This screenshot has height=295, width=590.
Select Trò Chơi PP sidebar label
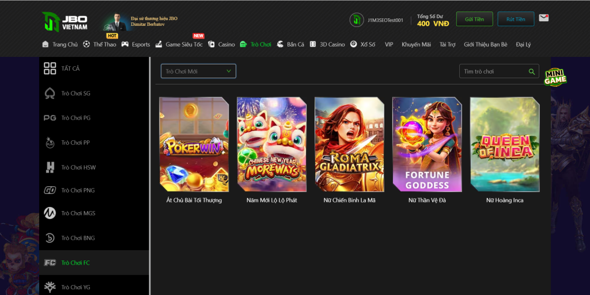(75, 143)
